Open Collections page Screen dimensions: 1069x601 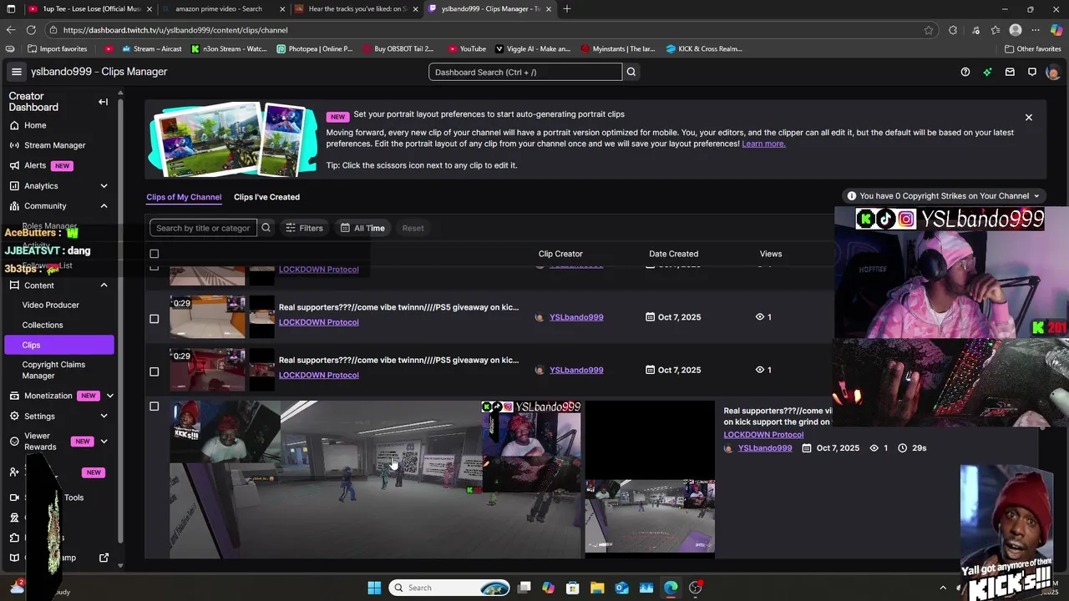pos(43,325)
